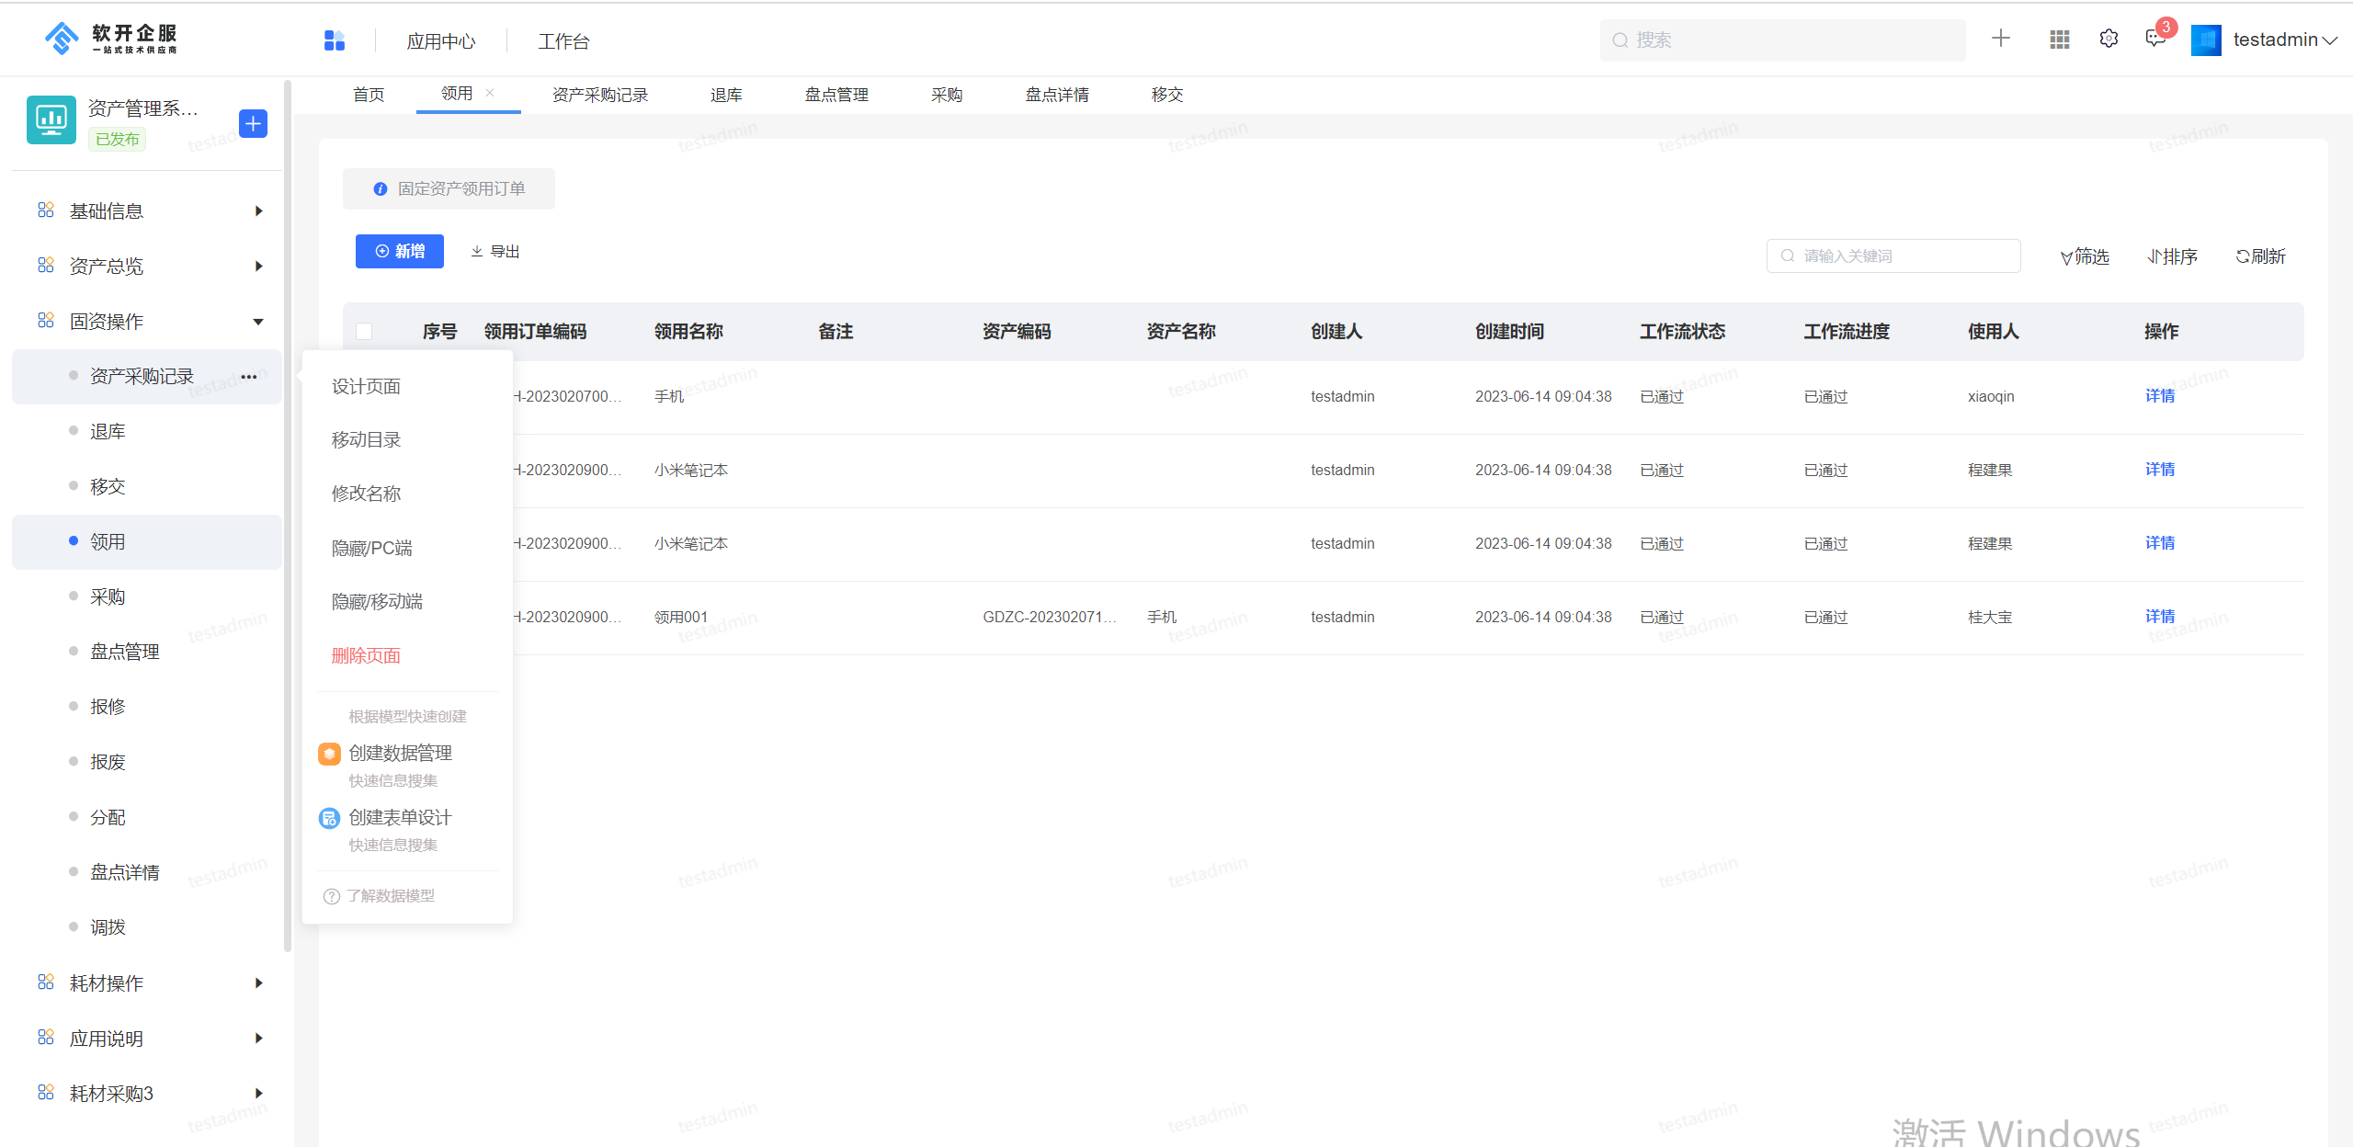Click the blue plus icon beside the app name
Screen dimensions: 2353x1147
point(253,123)
